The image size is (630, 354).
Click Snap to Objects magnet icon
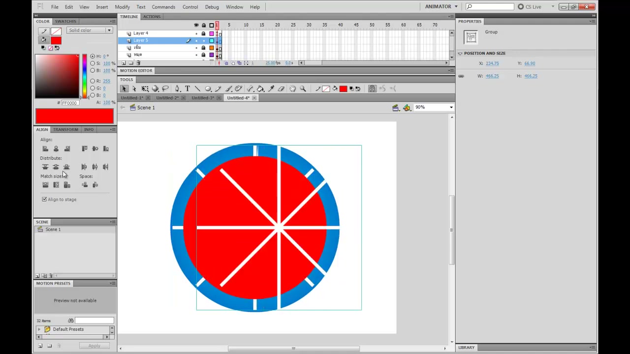[372, 88]
